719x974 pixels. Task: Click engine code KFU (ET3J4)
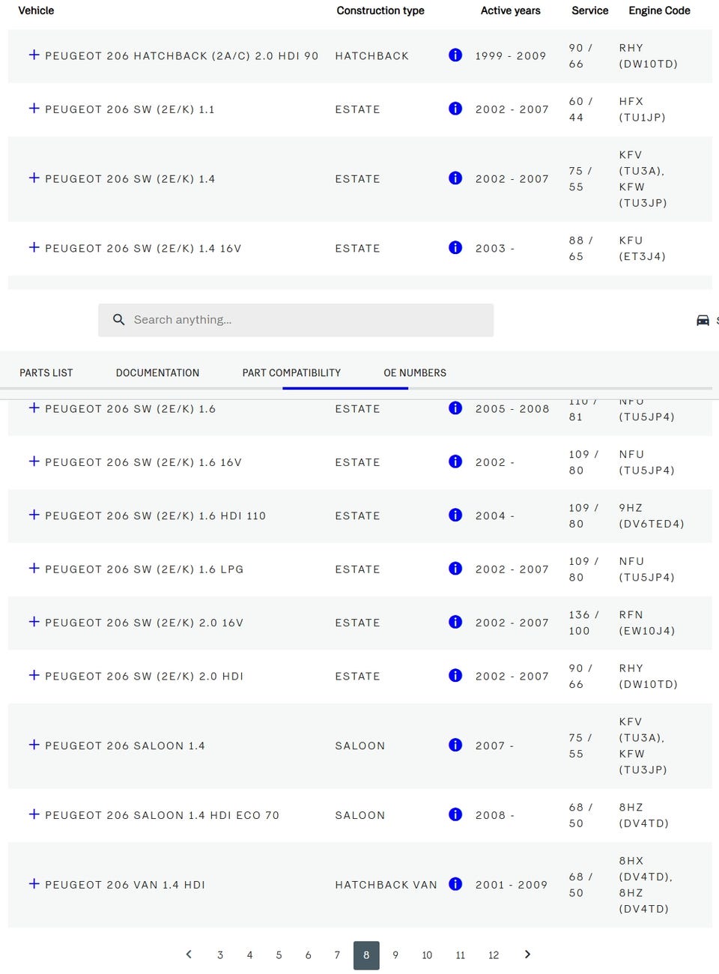point(642,248)
